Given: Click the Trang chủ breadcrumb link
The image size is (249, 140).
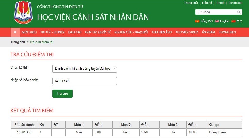Looking at the screenshot, I should tap(18, 42).
